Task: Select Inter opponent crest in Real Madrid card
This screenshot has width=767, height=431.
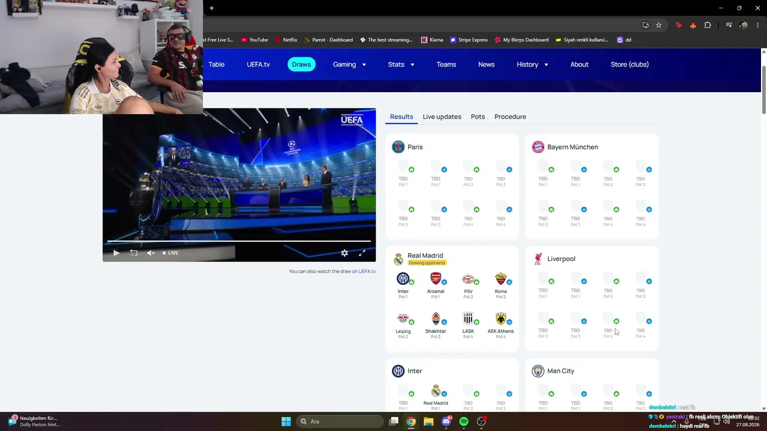Action: 403,279
